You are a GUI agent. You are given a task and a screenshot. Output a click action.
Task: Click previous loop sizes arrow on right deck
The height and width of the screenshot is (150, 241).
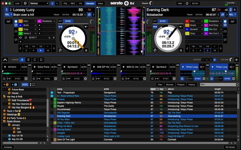click(x=187, y=48)
